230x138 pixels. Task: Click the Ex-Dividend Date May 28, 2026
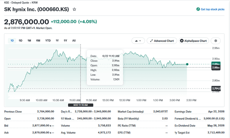216,125
